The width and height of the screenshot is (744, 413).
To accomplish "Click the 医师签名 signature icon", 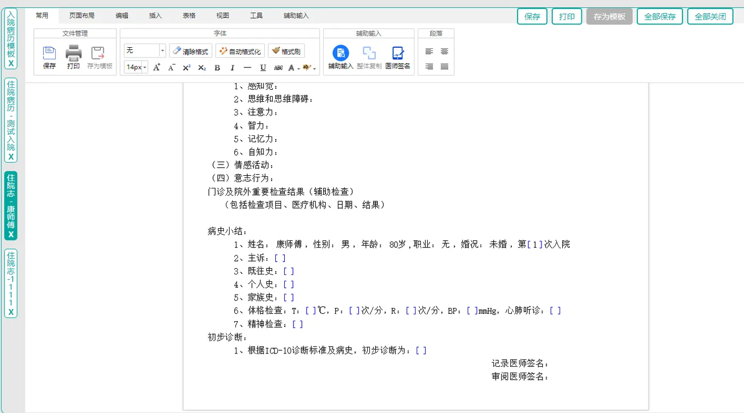I will [x=398, y=53].
